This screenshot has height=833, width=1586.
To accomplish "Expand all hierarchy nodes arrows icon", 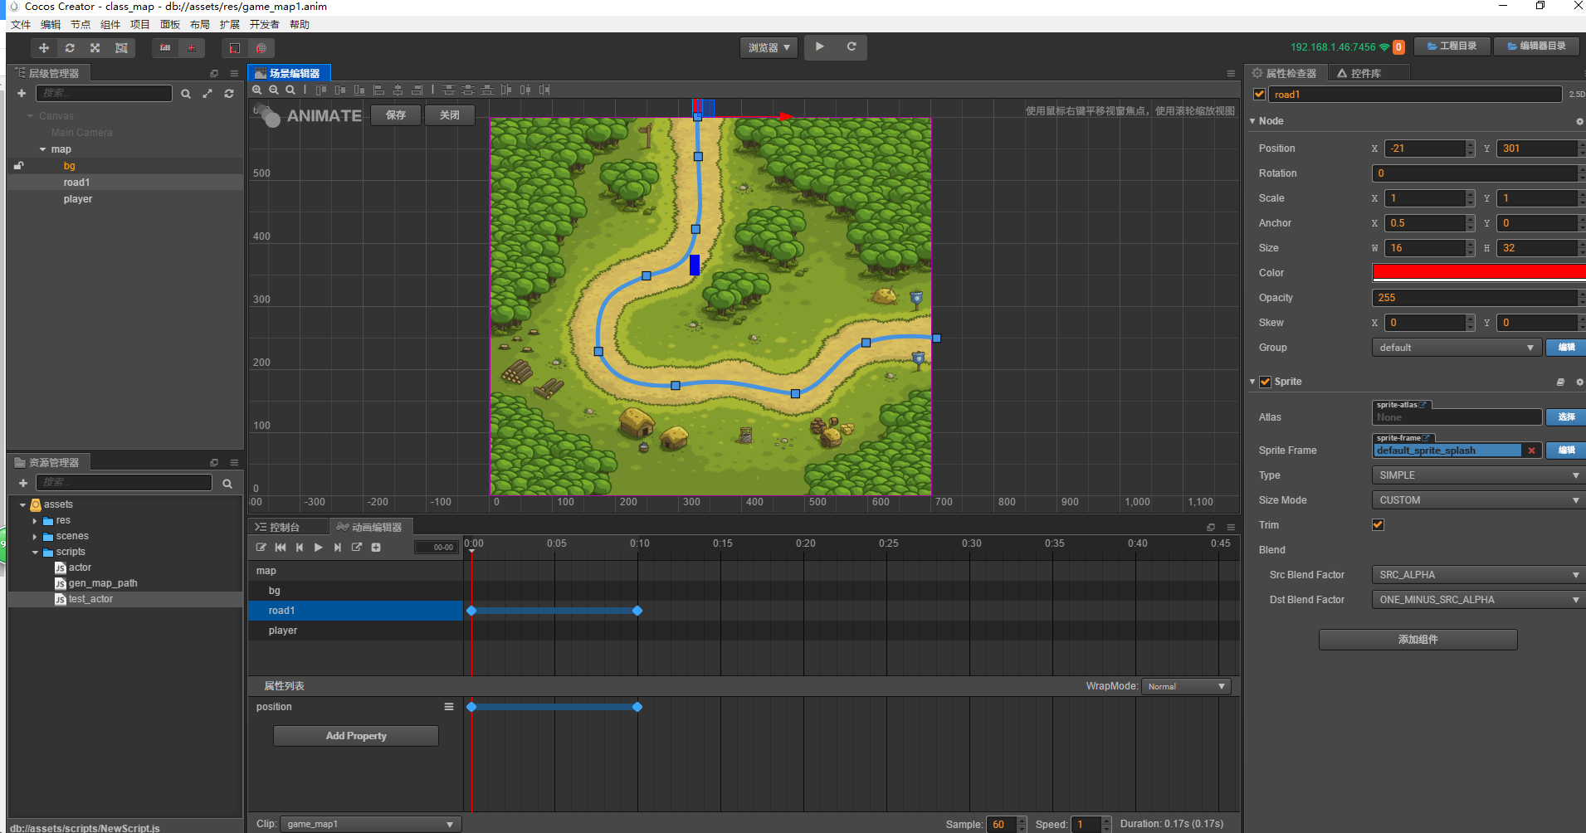I will [207, 94].
